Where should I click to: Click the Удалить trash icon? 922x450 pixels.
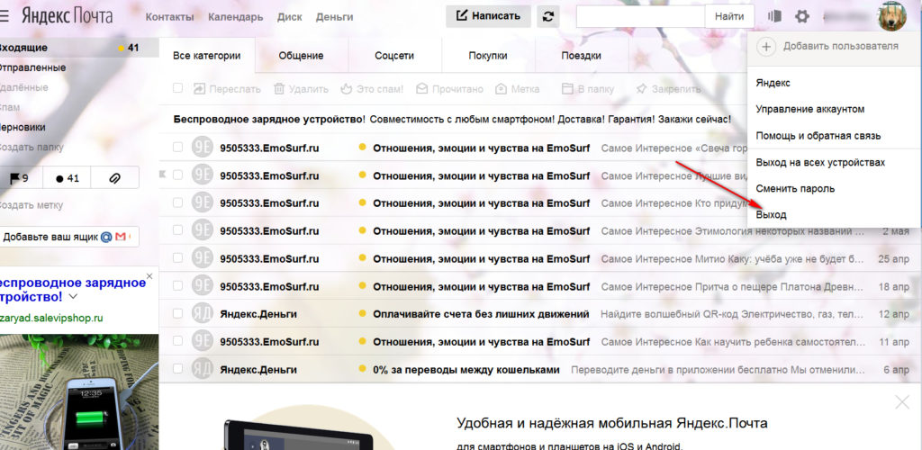279,89
